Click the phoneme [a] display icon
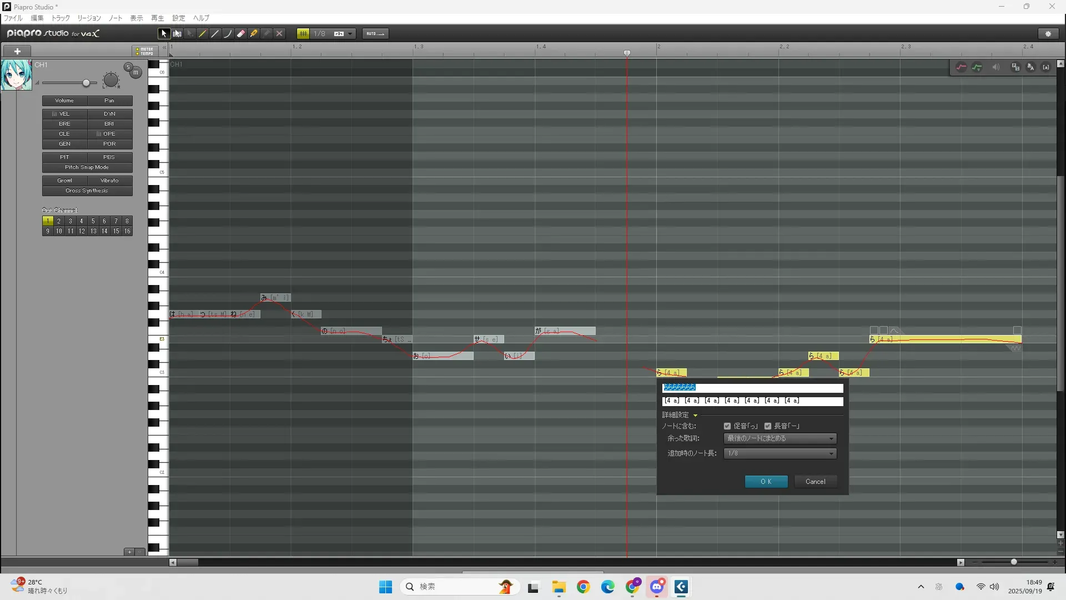 tap(1046, 67)
